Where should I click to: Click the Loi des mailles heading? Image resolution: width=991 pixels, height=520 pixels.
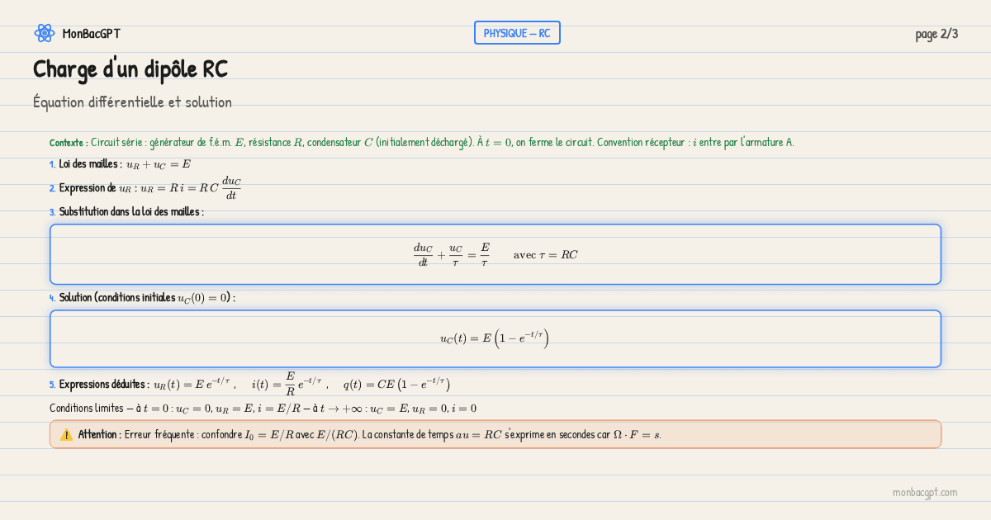(x=90, y=164)
